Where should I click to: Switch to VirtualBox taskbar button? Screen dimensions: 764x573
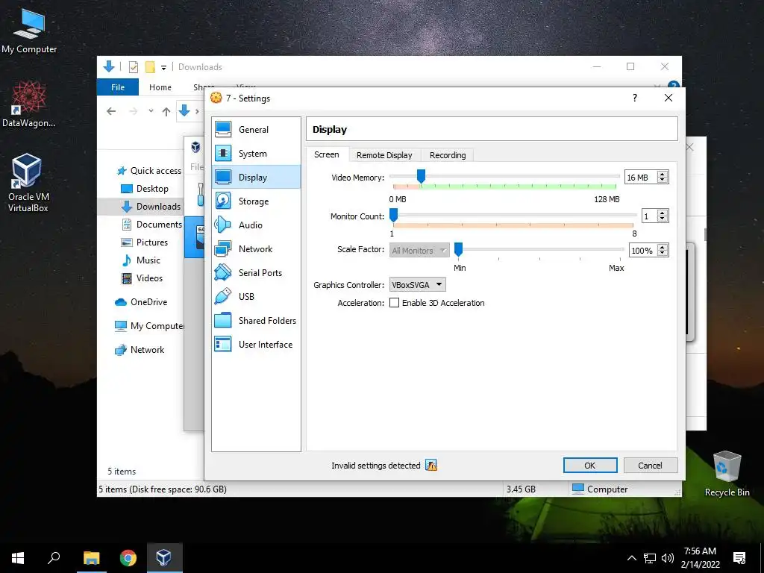point(164,558)
